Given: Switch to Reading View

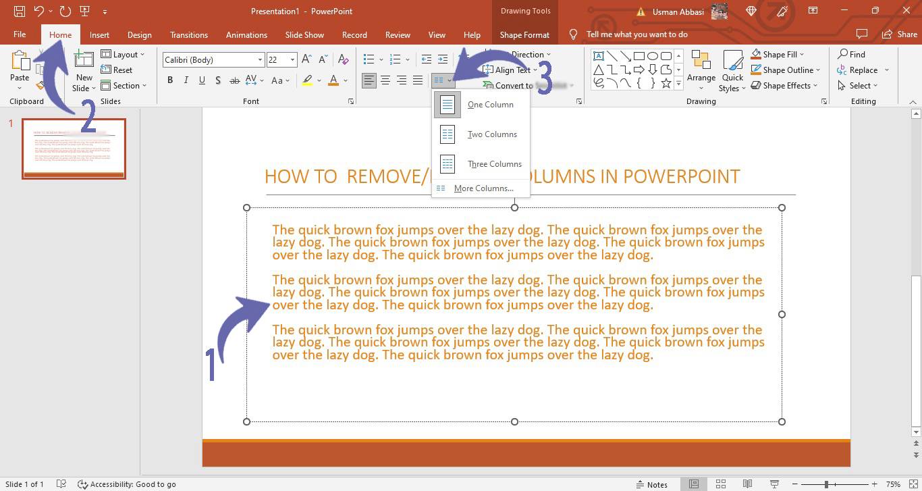Looking at the screenshot, I should tap(747, 484).
